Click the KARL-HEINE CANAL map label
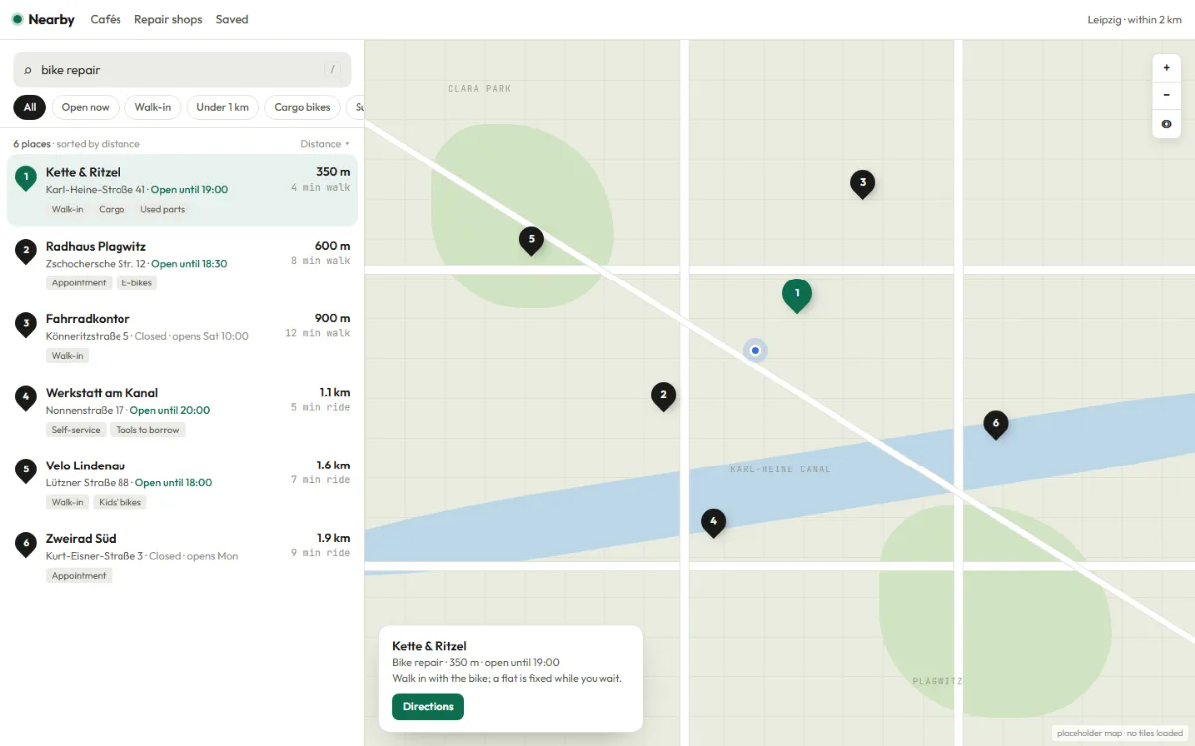 point(780,469)
